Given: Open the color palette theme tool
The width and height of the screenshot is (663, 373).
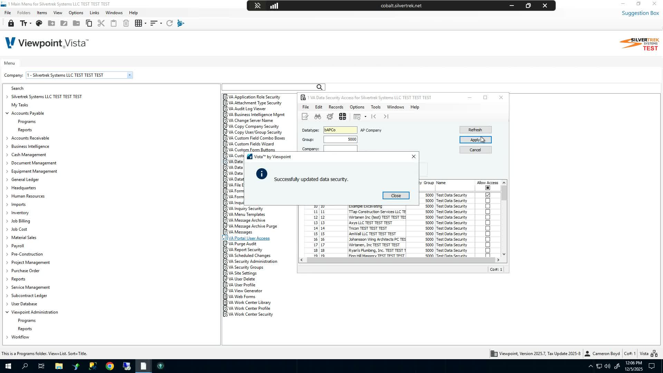Looking at the screenshot, I should [39, 23].
